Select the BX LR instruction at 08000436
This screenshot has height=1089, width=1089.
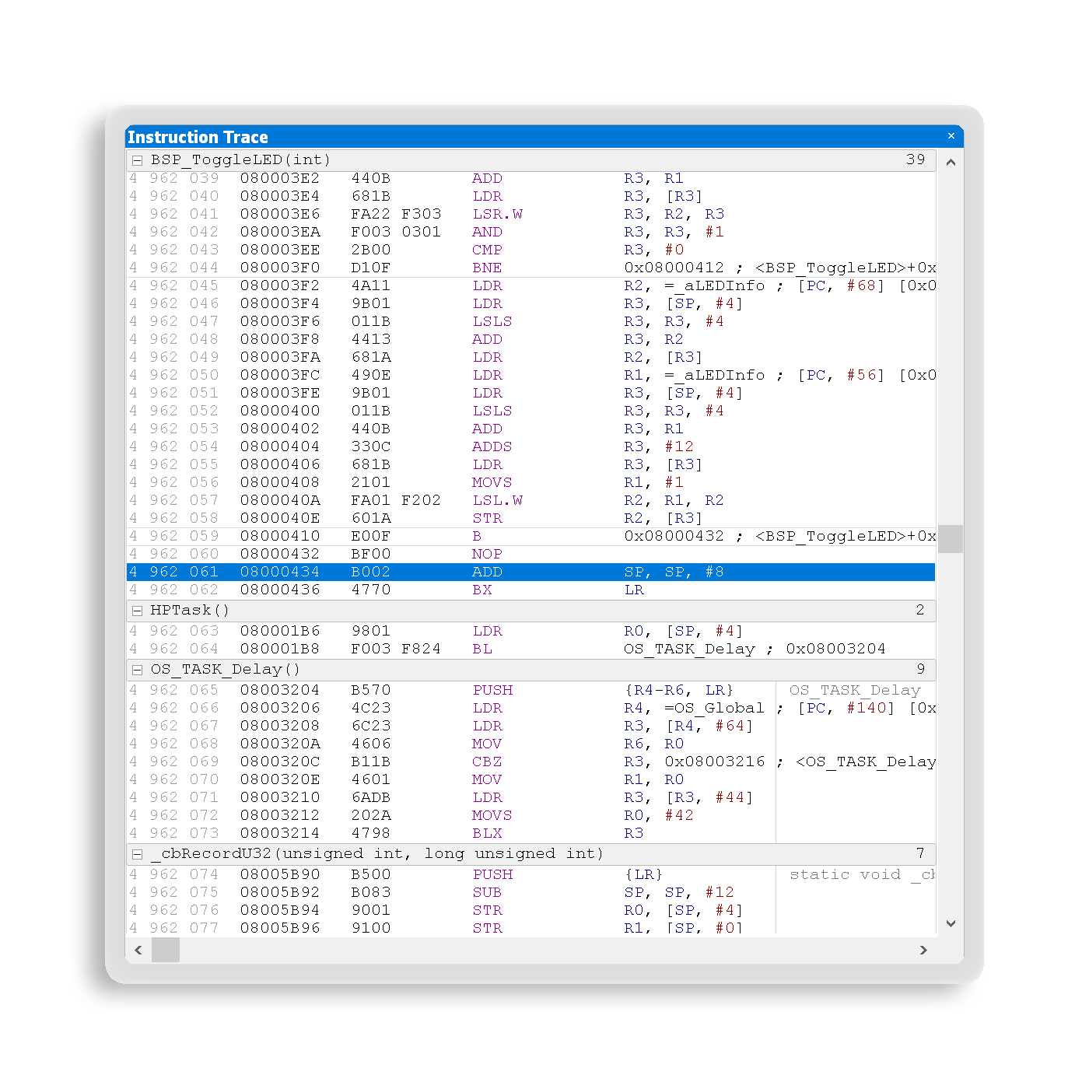(529, 590)
